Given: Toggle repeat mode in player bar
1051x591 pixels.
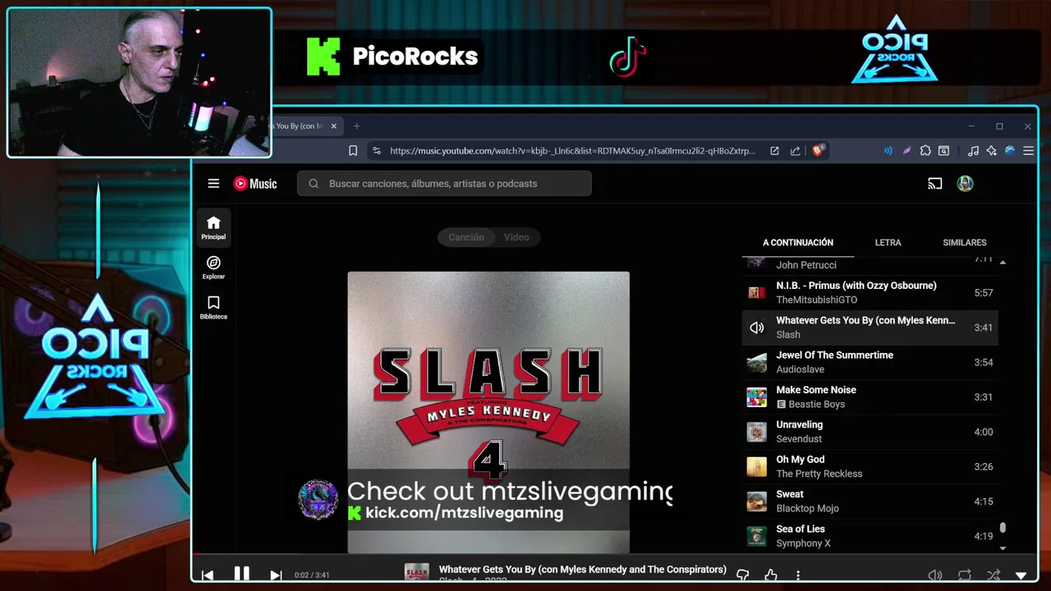Looking at the screenshot, I should click(x=965, y=575).
